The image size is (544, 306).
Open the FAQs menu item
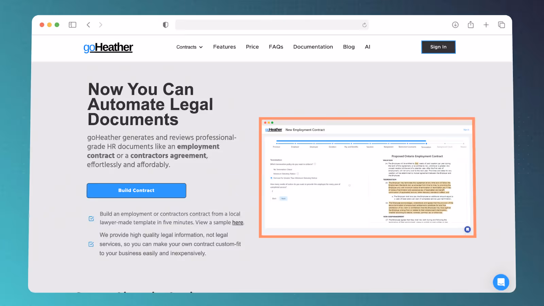(x=276, y=47)
